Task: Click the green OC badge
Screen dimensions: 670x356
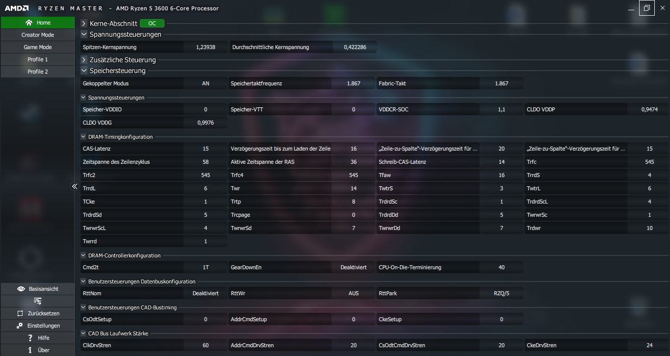Action: [x=152, y=24]
